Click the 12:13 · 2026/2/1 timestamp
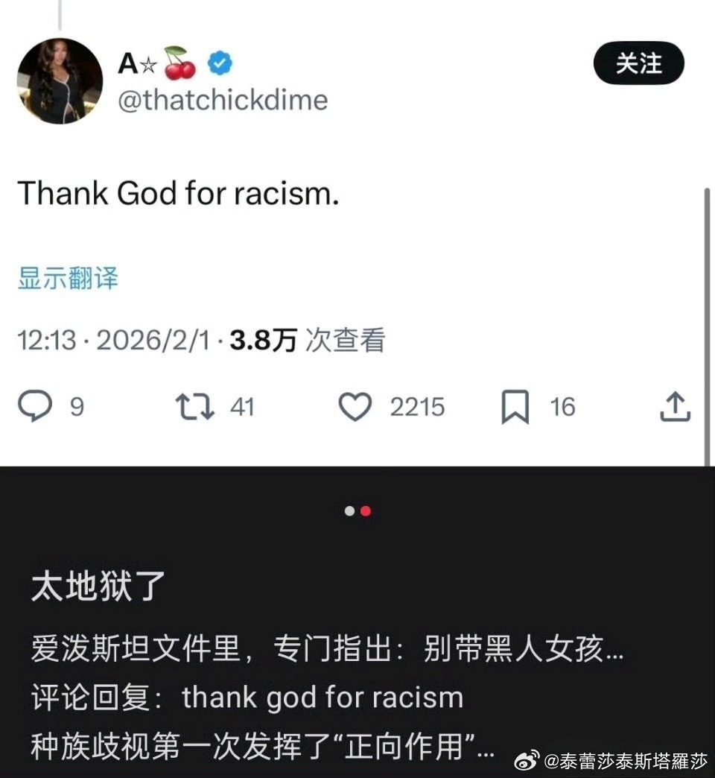 113,341
